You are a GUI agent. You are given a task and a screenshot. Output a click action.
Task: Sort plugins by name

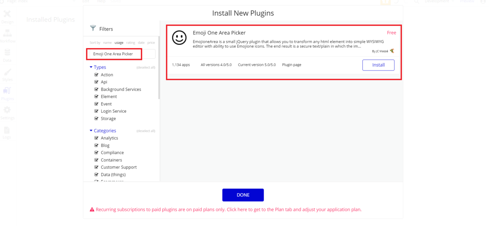point(107,42)
